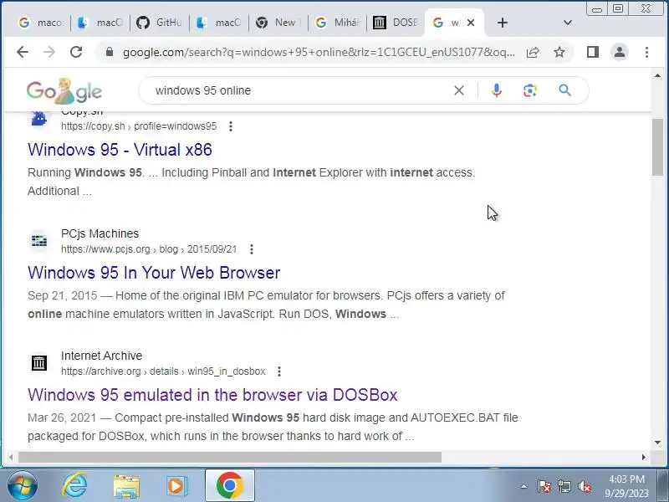Start a search by voice
Image resolution: width=669 pixels, height=502 pixels.
(496, 90)
